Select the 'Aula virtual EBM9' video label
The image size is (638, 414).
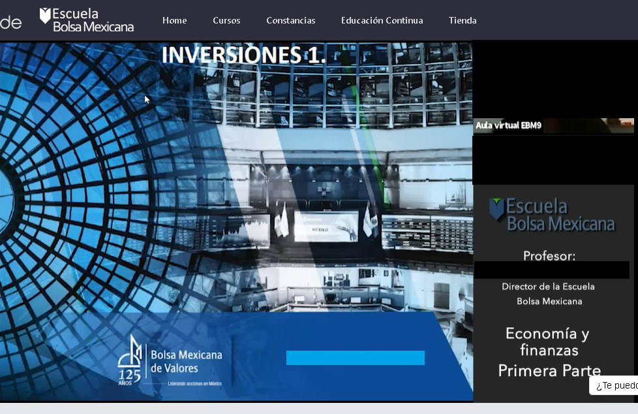point(509,125)
